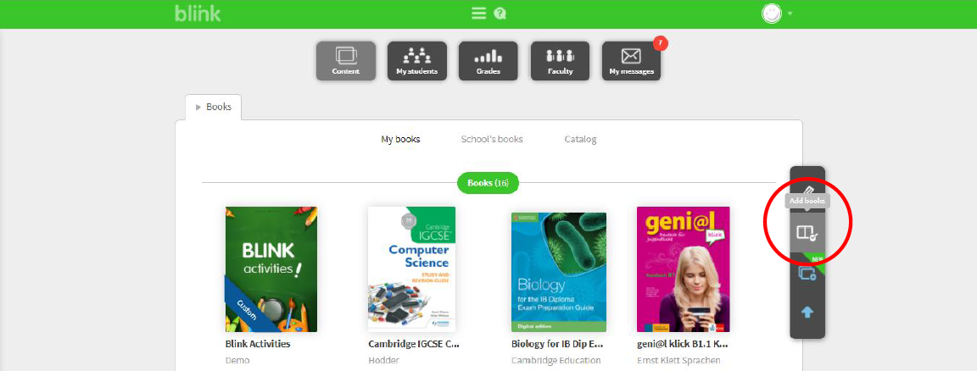977x371 pixels.
Task: Click the scroll-to-top arrow
Action: 807,312
